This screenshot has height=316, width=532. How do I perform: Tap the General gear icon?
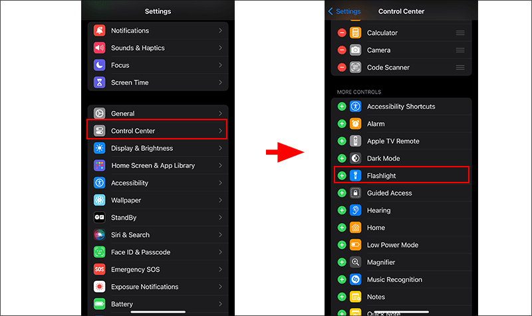(x=99, y=114)
